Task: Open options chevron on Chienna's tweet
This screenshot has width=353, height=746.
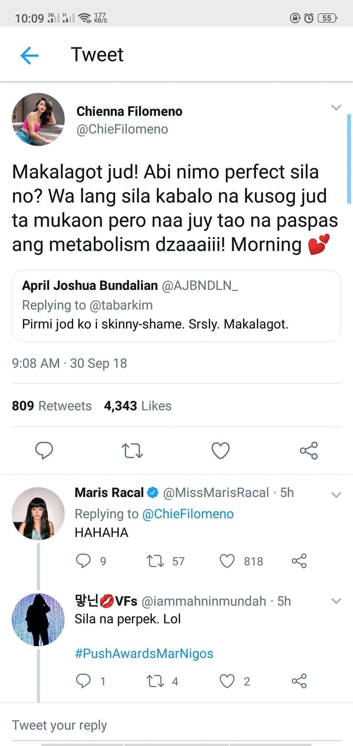Action: tap(336, 108)
